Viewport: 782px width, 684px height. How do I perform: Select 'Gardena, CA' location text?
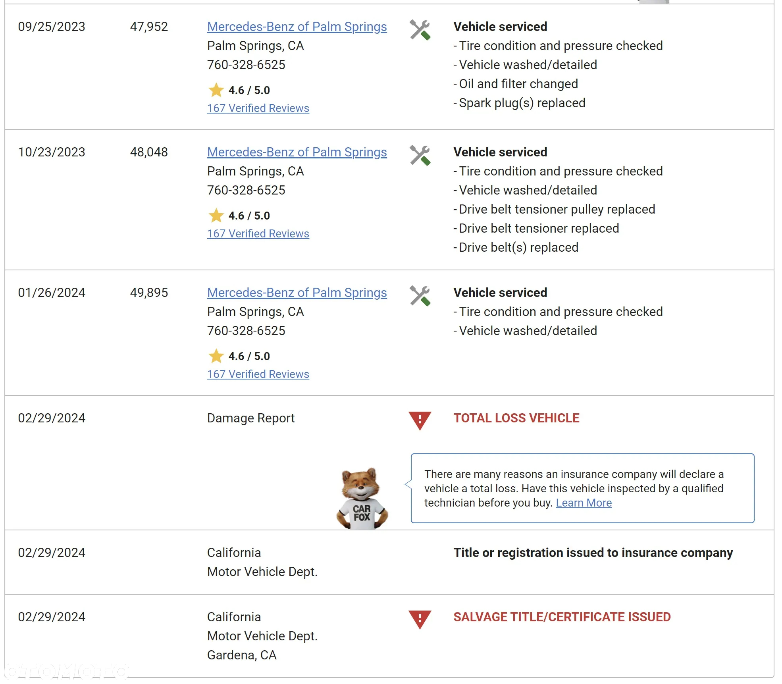tap(242, 655)
